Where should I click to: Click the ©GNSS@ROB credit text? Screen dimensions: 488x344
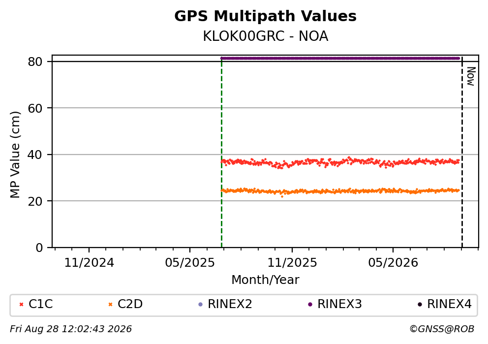(x=442, y=329)
